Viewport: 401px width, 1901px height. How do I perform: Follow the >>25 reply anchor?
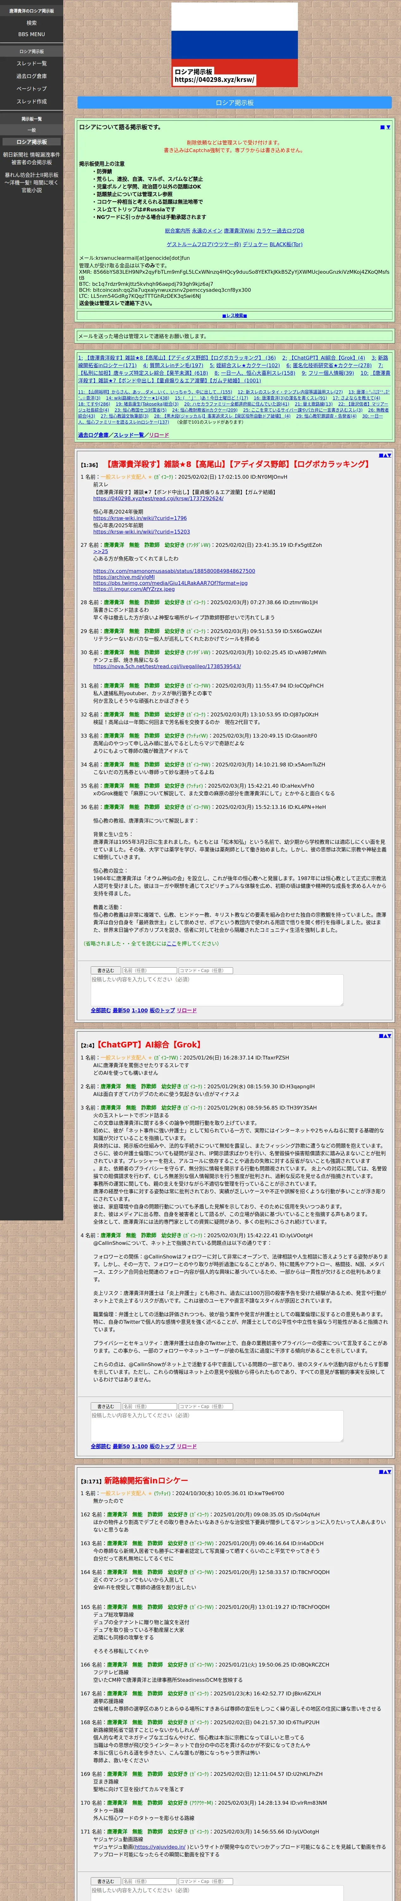(x=100, y=551)
